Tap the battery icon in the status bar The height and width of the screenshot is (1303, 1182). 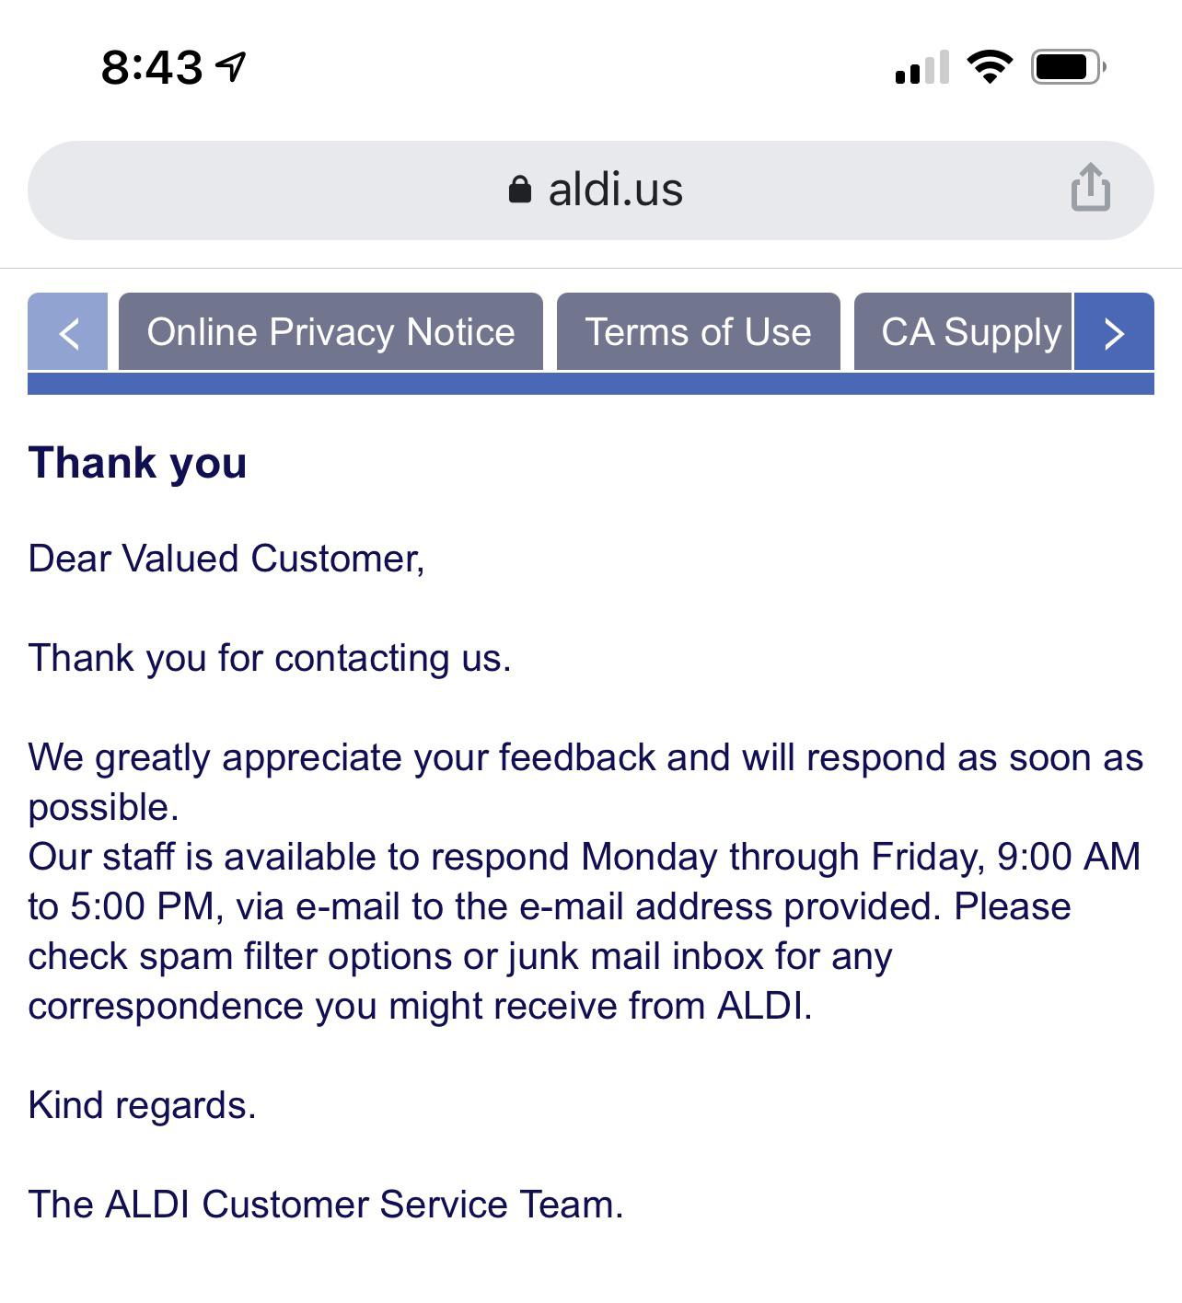coord(1066,64)
